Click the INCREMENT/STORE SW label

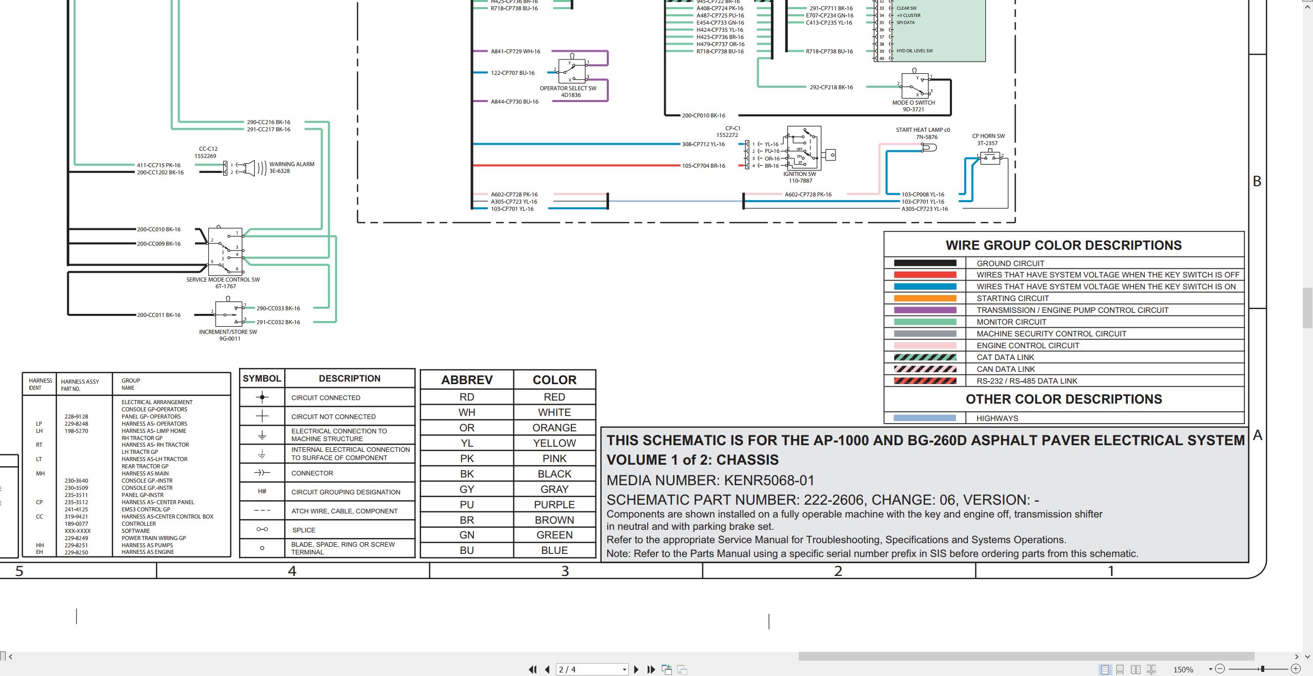point(228,332)
